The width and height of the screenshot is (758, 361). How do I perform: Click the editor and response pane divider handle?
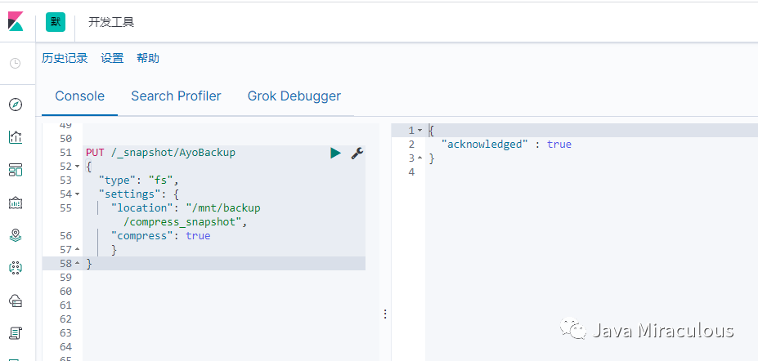(385, 314)
